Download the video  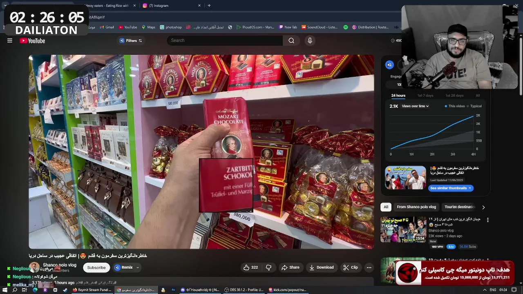(322, 267)
